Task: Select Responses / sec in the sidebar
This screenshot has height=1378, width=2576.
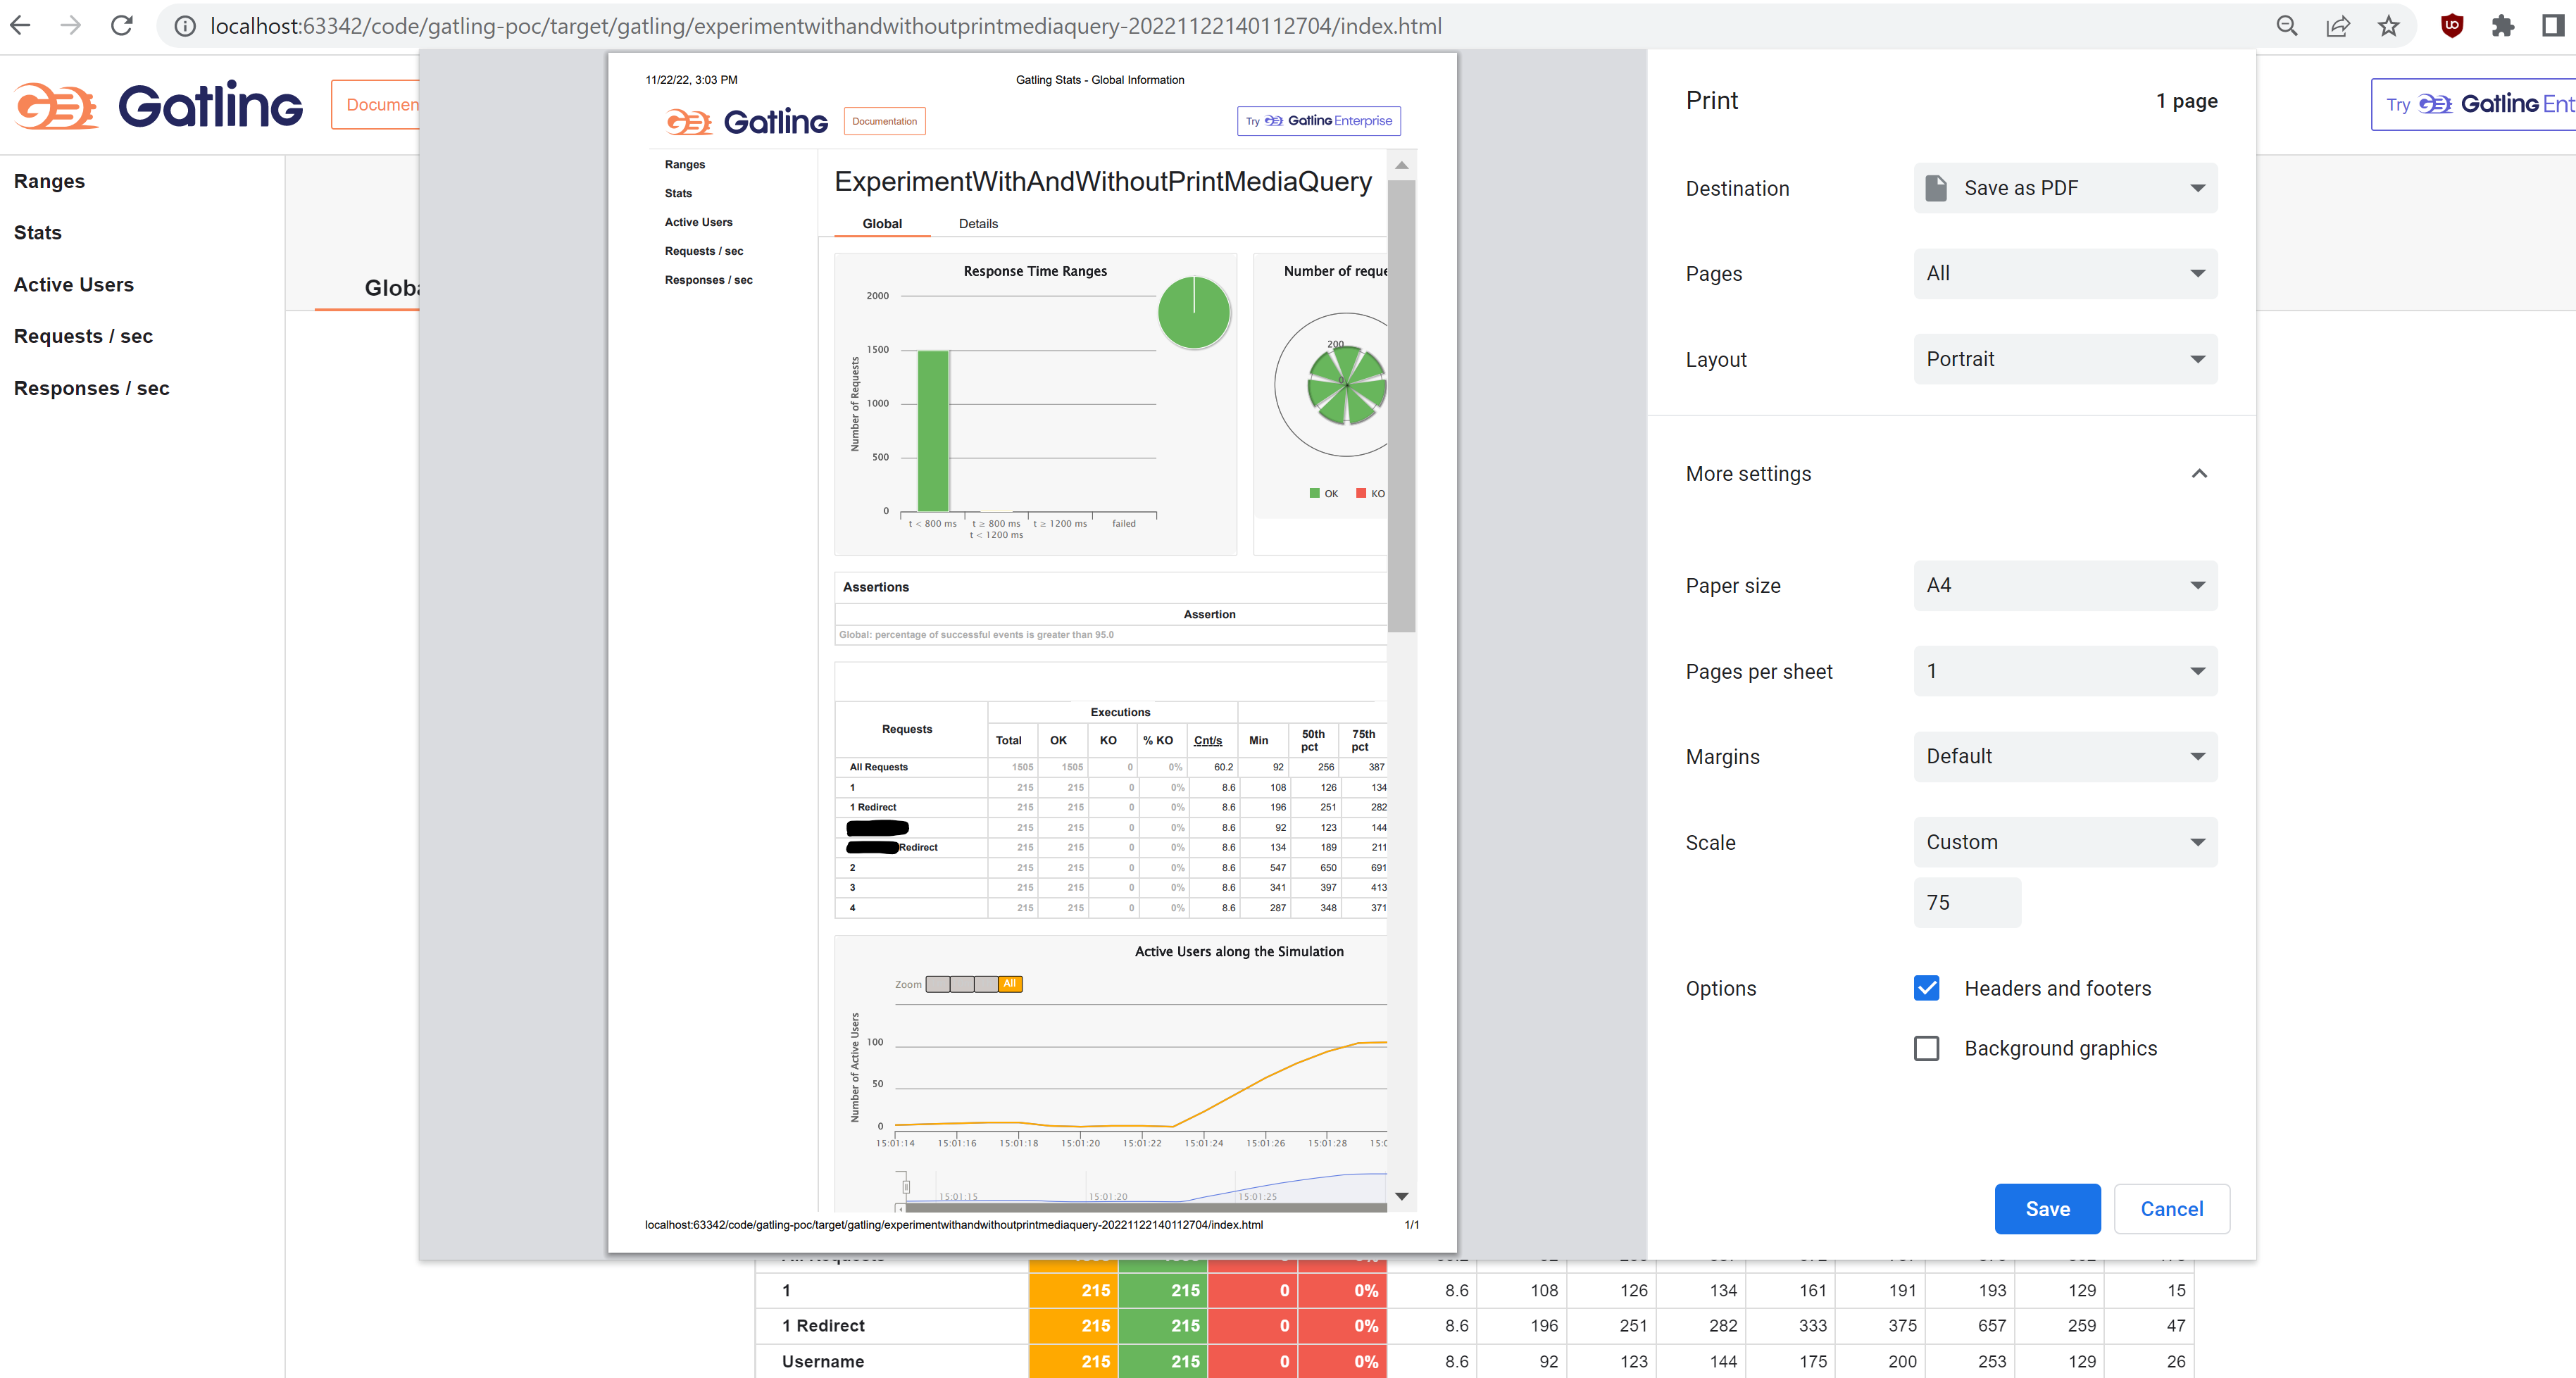Action: point(91,388)
